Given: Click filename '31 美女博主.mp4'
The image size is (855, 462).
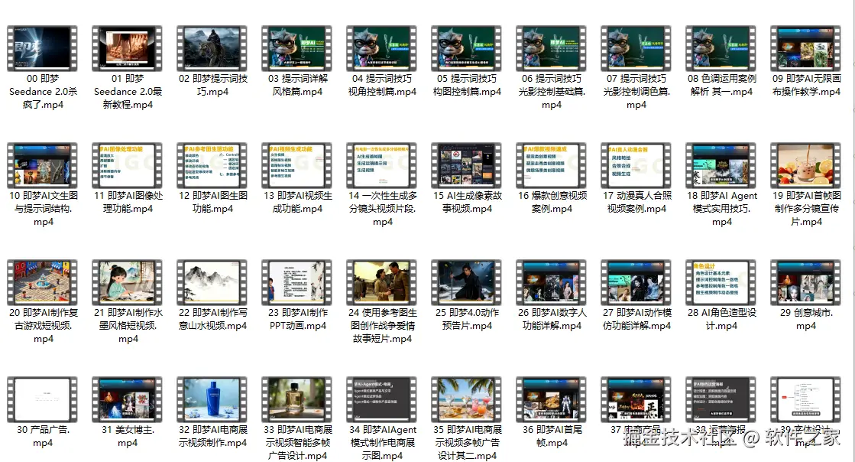Looking at the screenshot, I should pos(128,436).
